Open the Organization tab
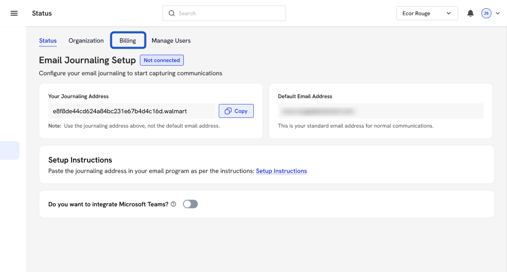Image resolution: width=507 pixels, height=272 pixels. (x=86, y=40)
